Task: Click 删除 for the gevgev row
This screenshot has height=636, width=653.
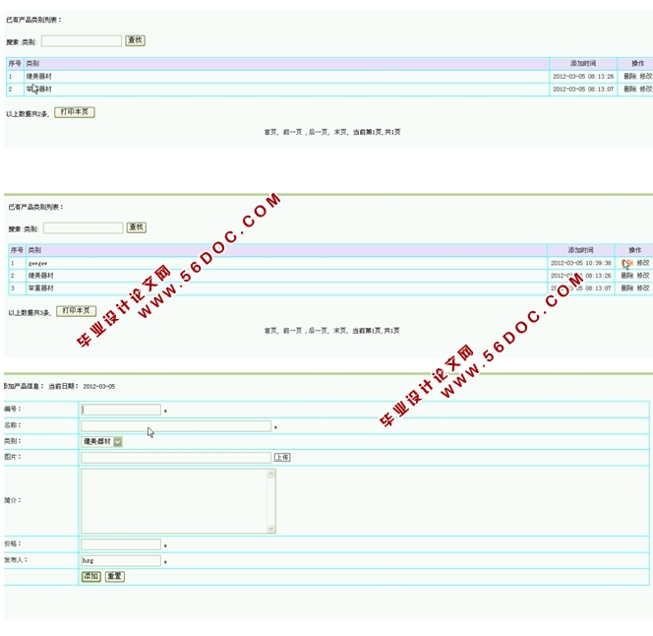Action: click(627, 263)
